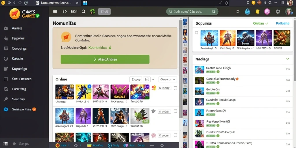The width and height of the screenshot is (296, 148).
Task: Open the settings gear in the top header
Action: click(x=278, y=12)
